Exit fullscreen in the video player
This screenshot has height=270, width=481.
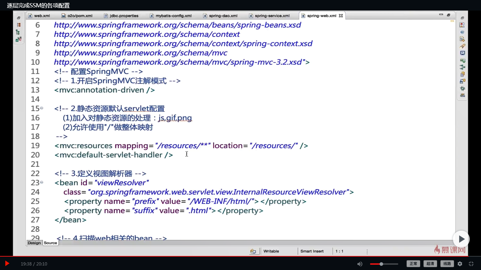[x=471, y=264]
